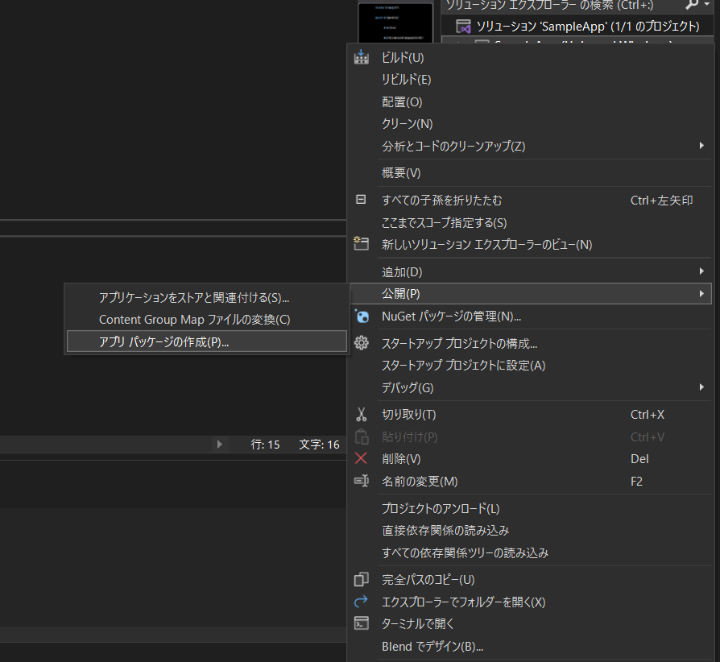The image size is (720, 662).
Task: Click the 公開(P) menu entry
Action: (531, 293)
